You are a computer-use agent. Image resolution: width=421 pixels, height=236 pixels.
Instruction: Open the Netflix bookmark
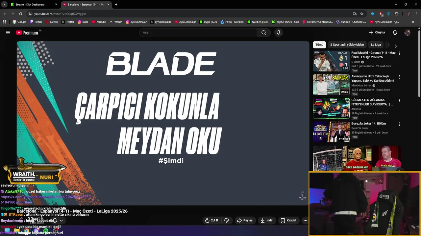(x=52, y=22)
